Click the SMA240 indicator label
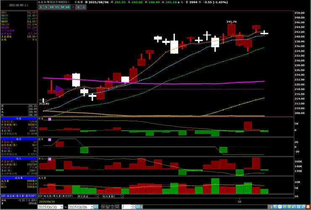This screenshot has height=210, width=311. coord(5,27)
